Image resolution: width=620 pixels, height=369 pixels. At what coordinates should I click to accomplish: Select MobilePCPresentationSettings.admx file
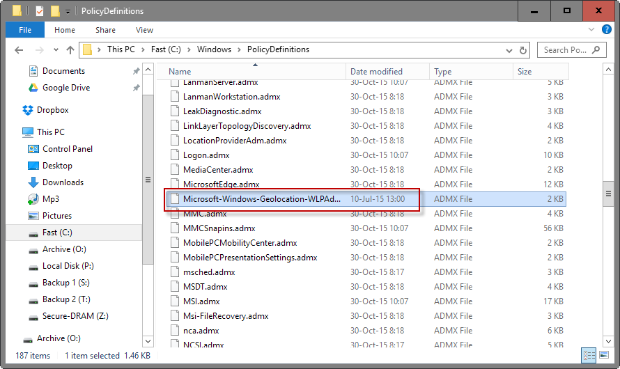click(x=250, y=258)
